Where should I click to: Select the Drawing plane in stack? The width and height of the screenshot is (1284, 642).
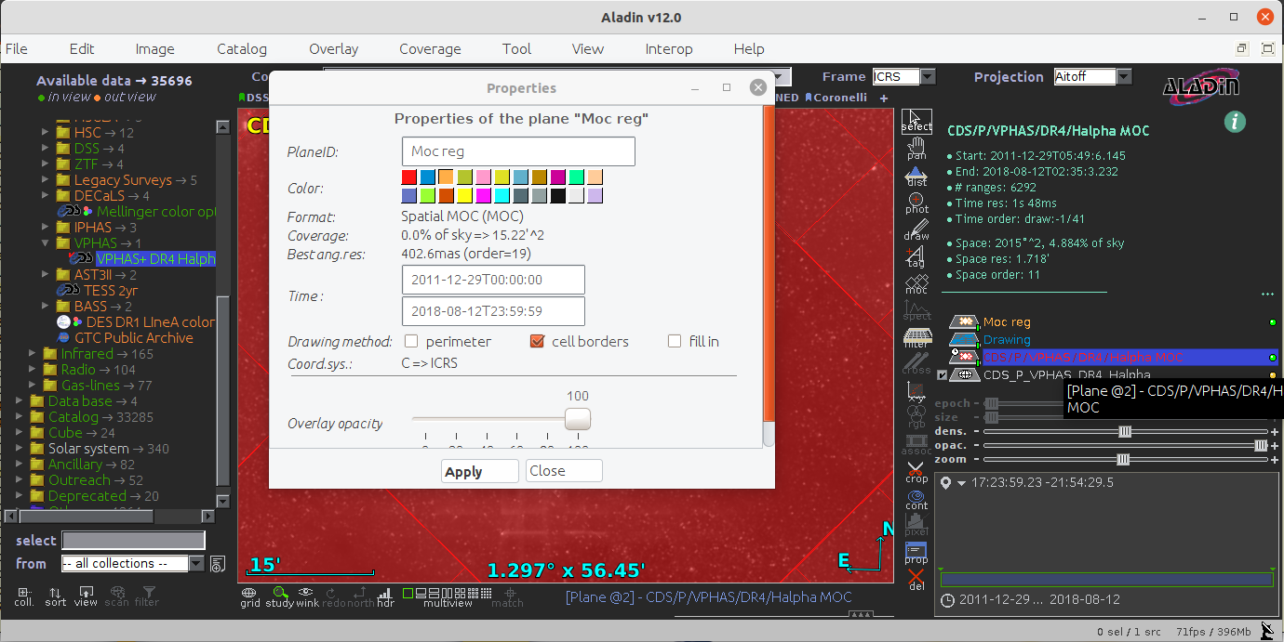[1007, 340]
